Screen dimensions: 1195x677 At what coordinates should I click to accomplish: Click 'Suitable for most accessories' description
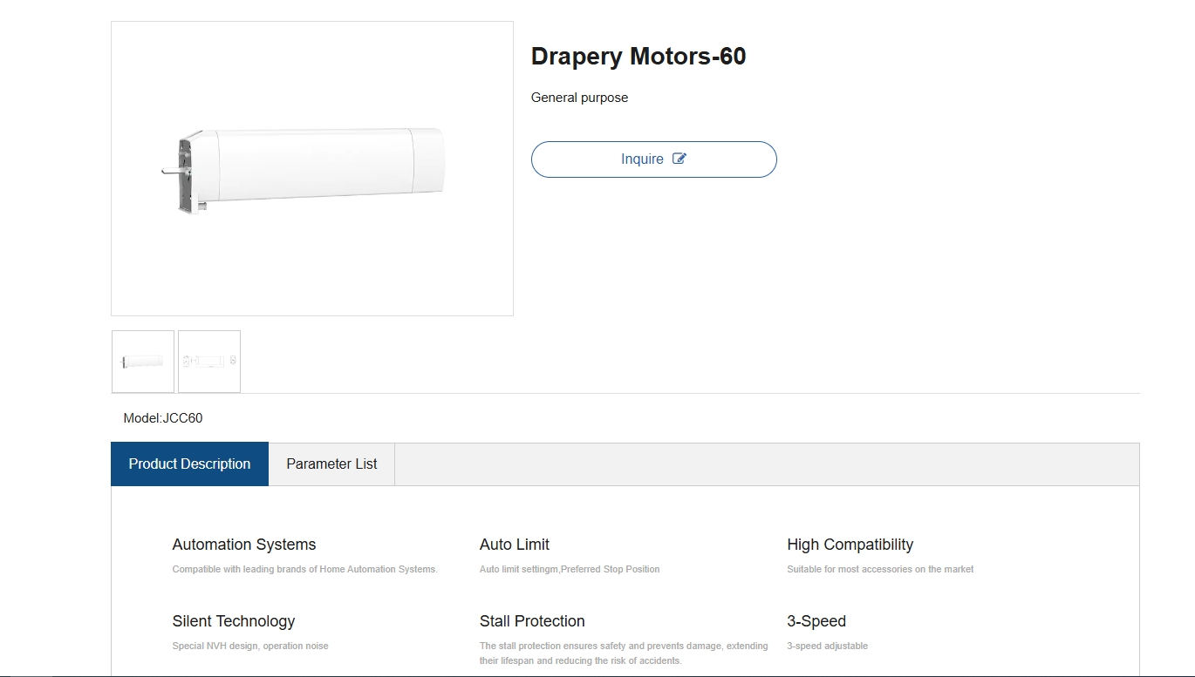880,569
